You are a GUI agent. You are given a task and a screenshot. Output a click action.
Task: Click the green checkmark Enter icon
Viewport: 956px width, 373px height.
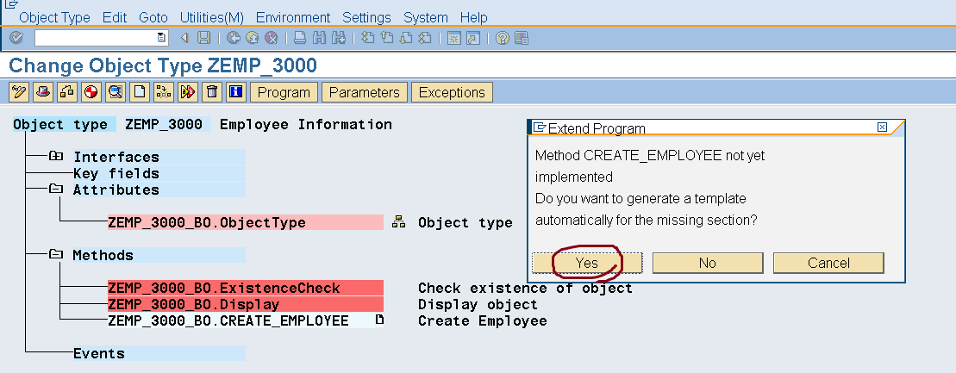(x=16, y=38)
